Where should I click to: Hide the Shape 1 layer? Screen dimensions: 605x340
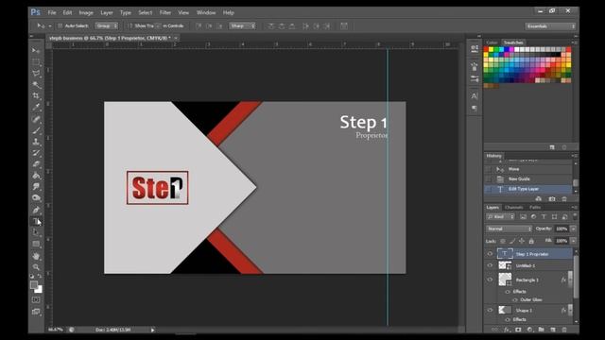coord(490,310)
